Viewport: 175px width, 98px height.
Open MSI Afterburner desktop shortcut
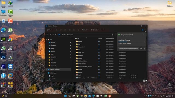(x=3, y=50)
